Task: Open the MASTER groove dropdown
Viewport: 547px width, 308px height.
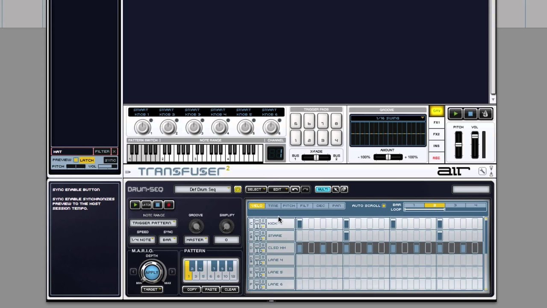Action: pos(196,240)
